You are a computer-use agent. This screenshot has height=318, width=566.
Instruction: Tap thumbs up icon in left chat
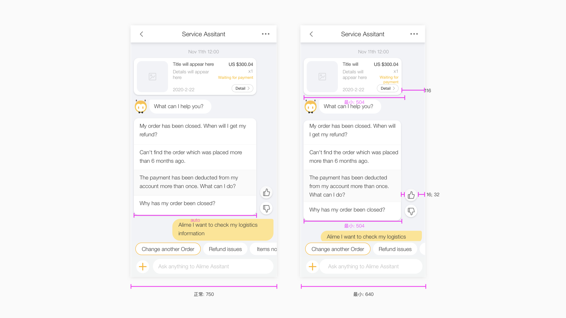tap(266, 193)
